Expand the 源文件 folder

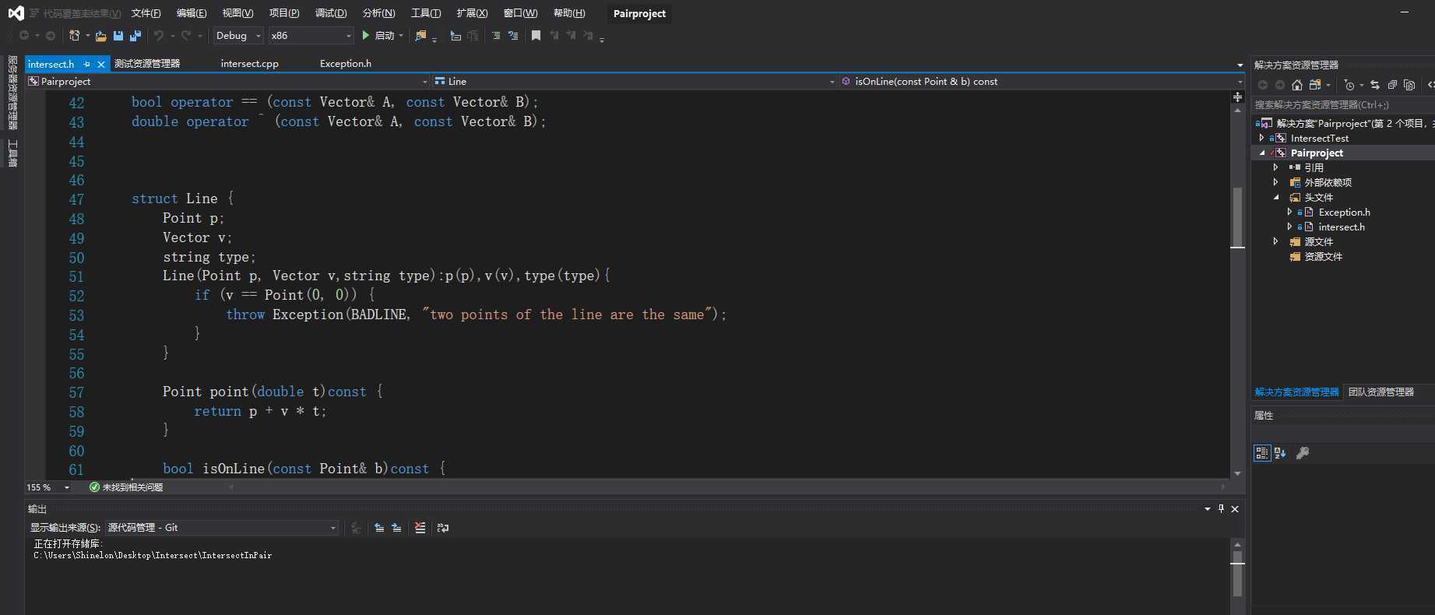click(1275, 241)
